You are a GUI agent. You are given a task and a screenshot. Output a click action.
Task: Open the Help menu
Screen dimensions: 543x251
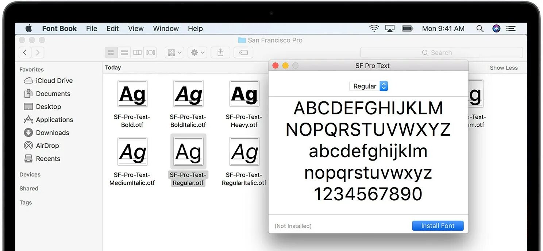195,28
